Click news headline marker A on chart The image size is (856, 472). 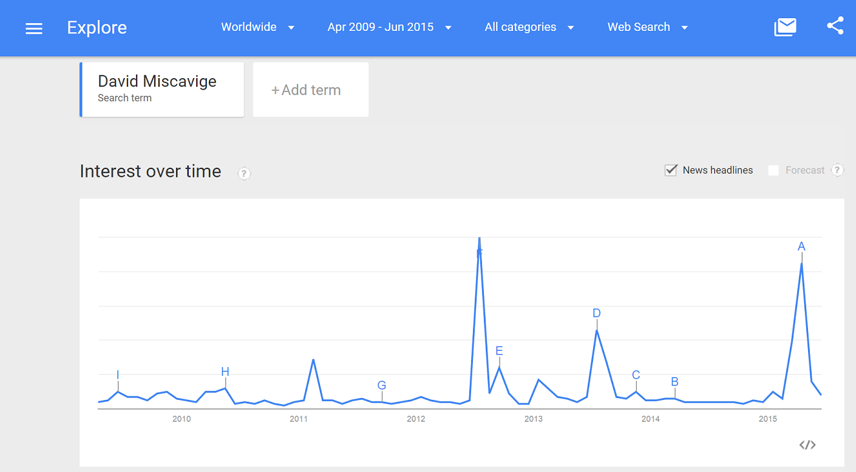801,247
